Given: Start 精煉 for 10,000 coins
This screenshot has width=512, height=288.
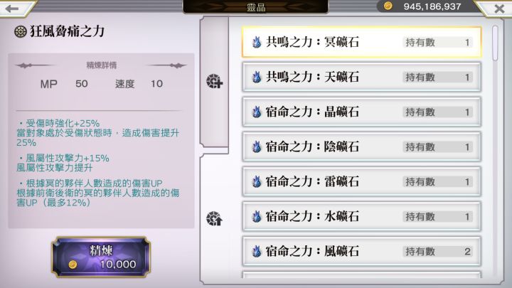Looking at the screenshot, I should [101, 257].
